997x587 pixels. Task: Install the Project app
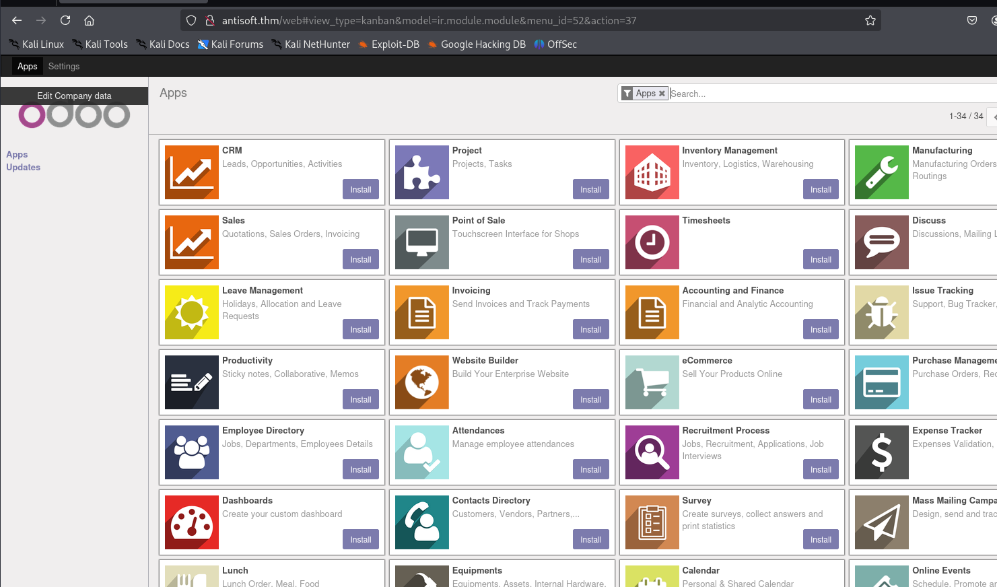(591, 190)
